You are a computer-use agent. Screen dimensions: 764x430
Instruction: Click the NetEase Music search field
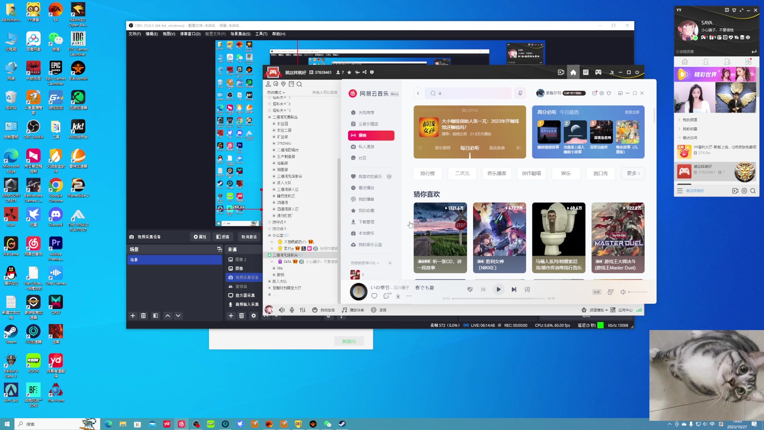tap(468, 93)
